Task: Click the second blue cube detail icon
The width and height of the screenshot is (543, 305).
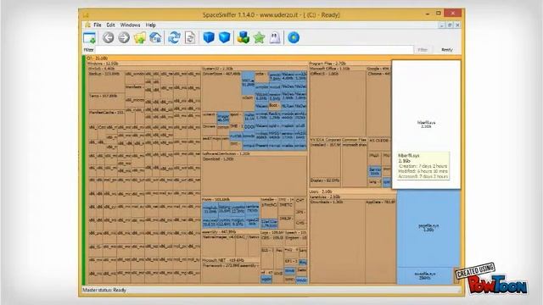Action: coord(224,37)
